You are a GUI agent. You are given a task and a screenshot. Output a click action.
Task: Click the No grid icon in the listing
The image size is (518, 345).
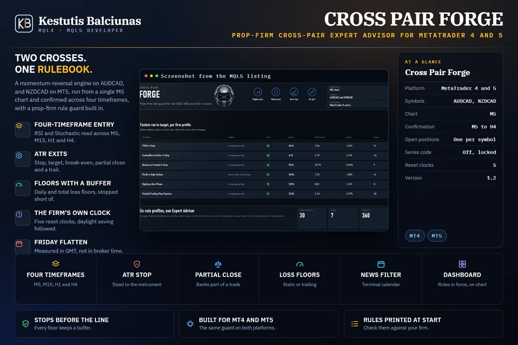pos(312,92)
